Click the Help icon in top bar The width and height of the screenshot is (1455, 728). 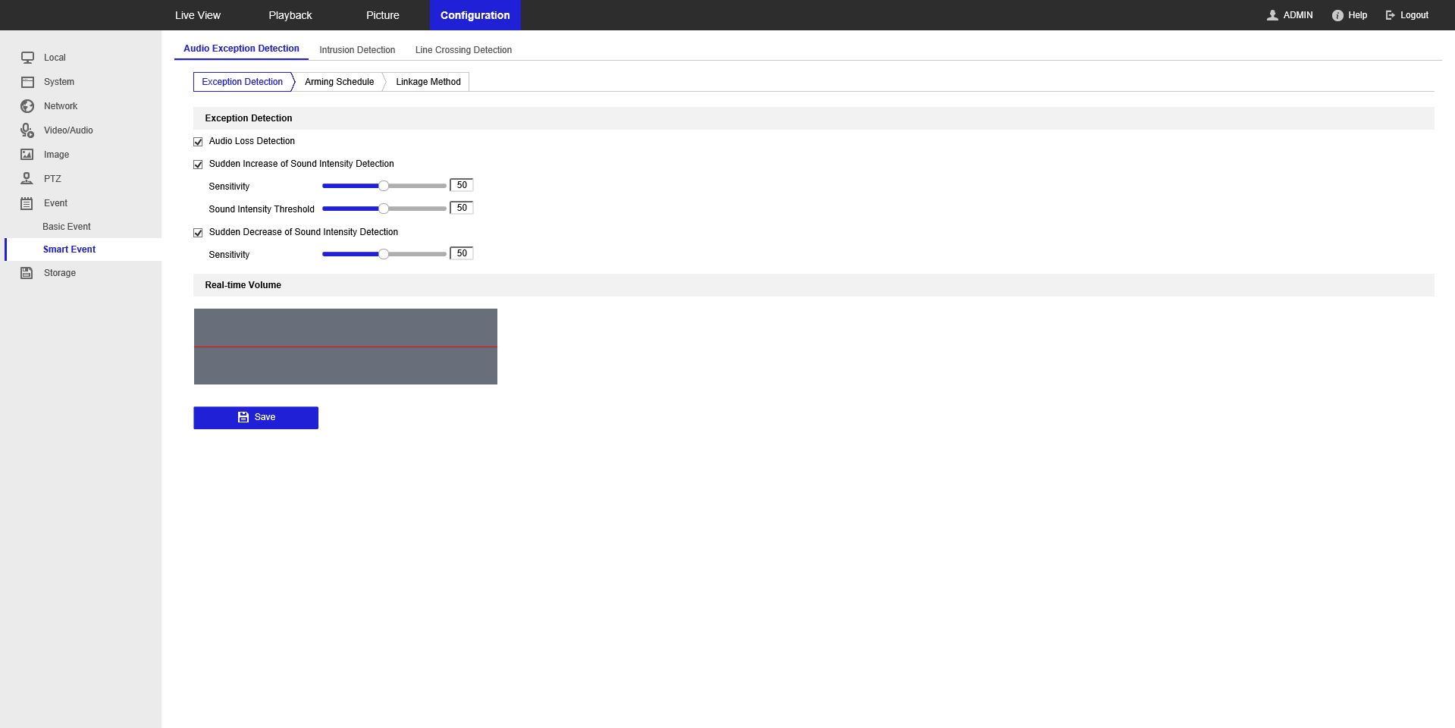pyautogui.click(x=1337, y=14)
